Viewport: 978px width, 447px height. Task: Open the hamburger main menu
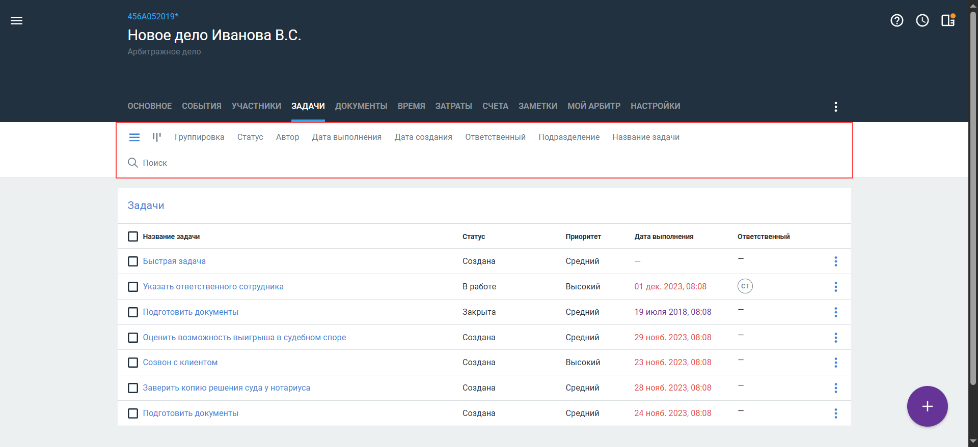click(x=17, y=21)
